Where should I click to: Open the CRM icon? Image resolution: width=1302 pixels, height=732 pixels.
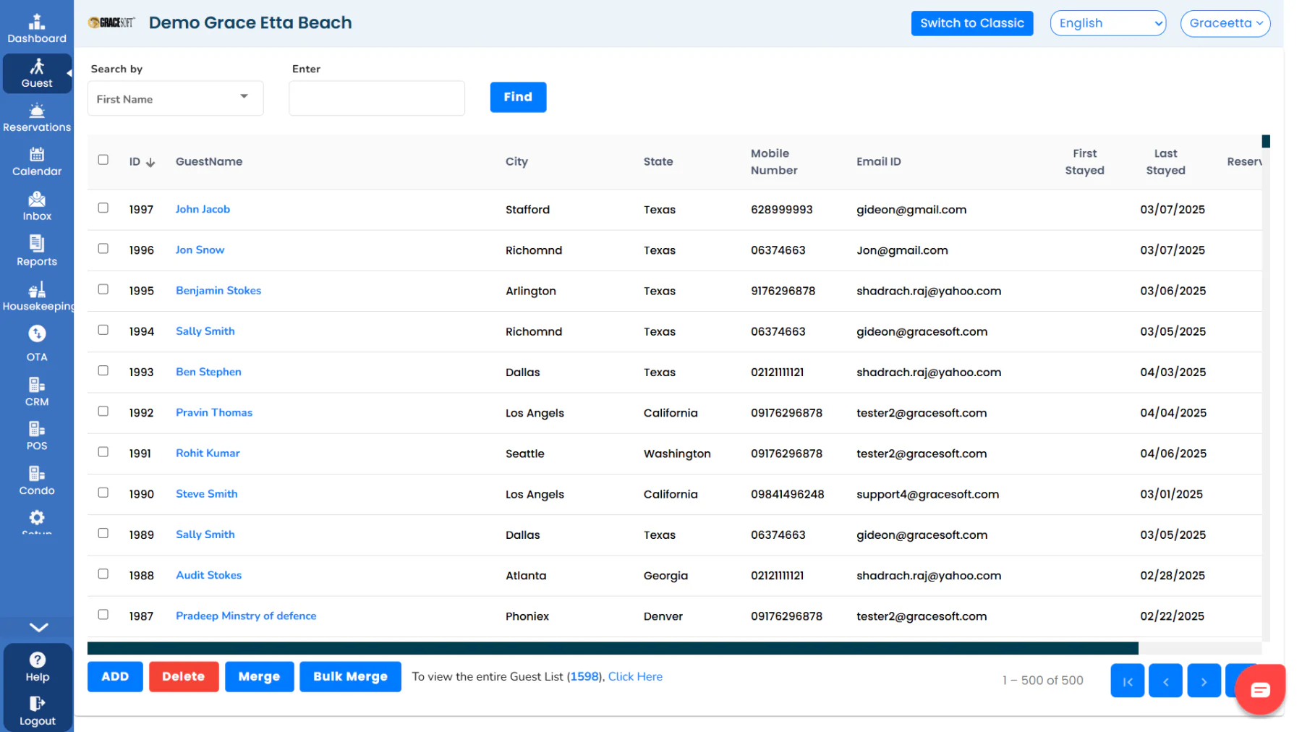(37, 385)
